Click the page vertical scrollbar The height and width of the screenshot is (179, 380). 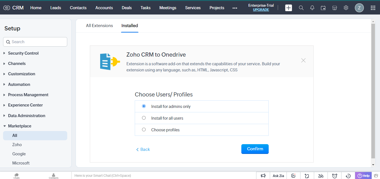tap(373, 91)
